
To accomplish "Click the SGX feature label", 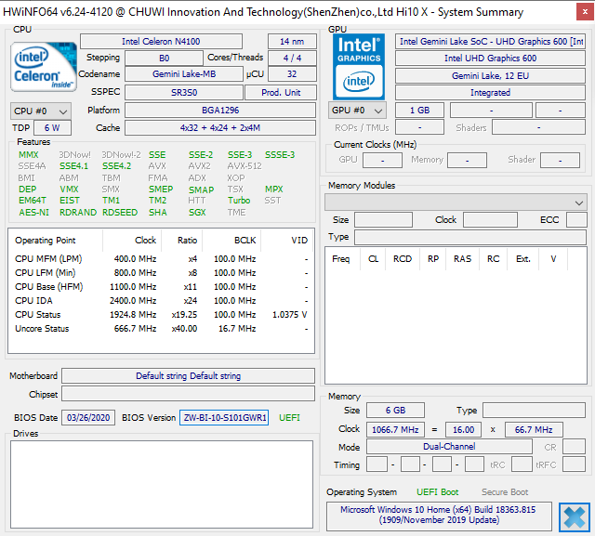I will 197,213.
